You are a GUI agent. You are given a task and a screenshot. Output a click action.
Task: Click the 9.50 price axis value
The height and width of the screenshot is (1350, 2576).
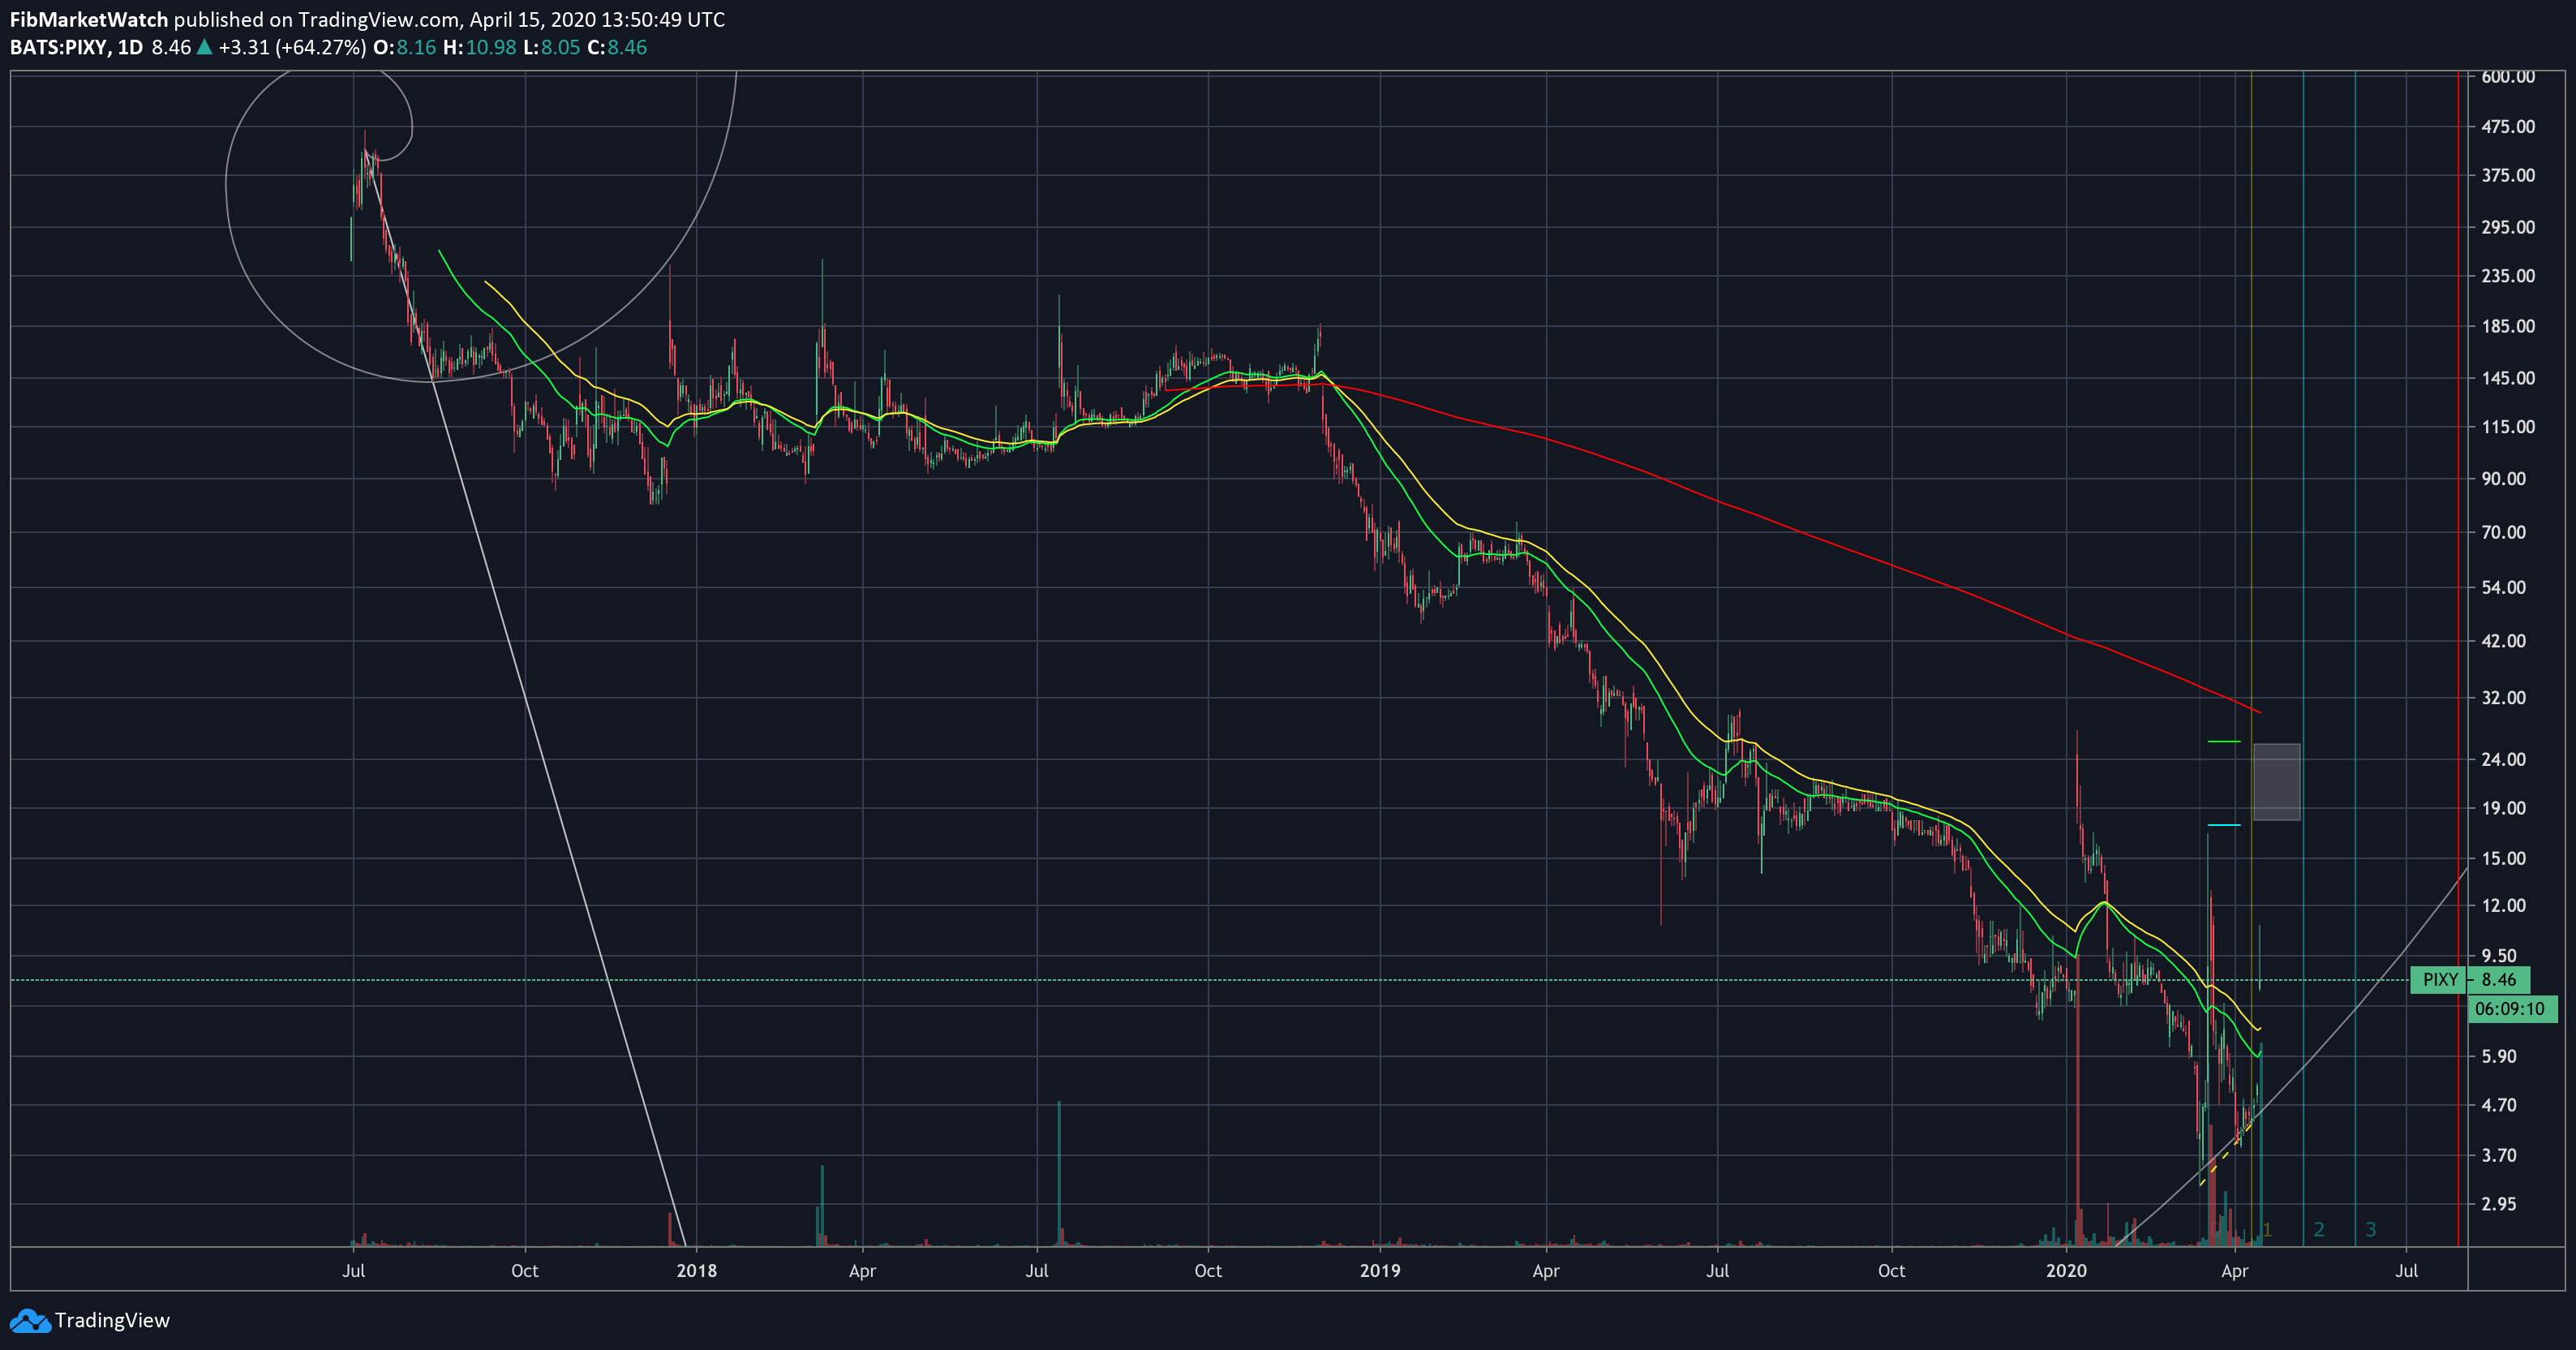pyautogui.click(x=2499, y=957)
